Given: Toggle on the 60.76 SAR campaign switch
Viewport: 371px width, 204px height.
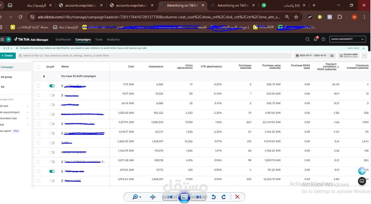Looking at the screenshot, I should 52,105.
